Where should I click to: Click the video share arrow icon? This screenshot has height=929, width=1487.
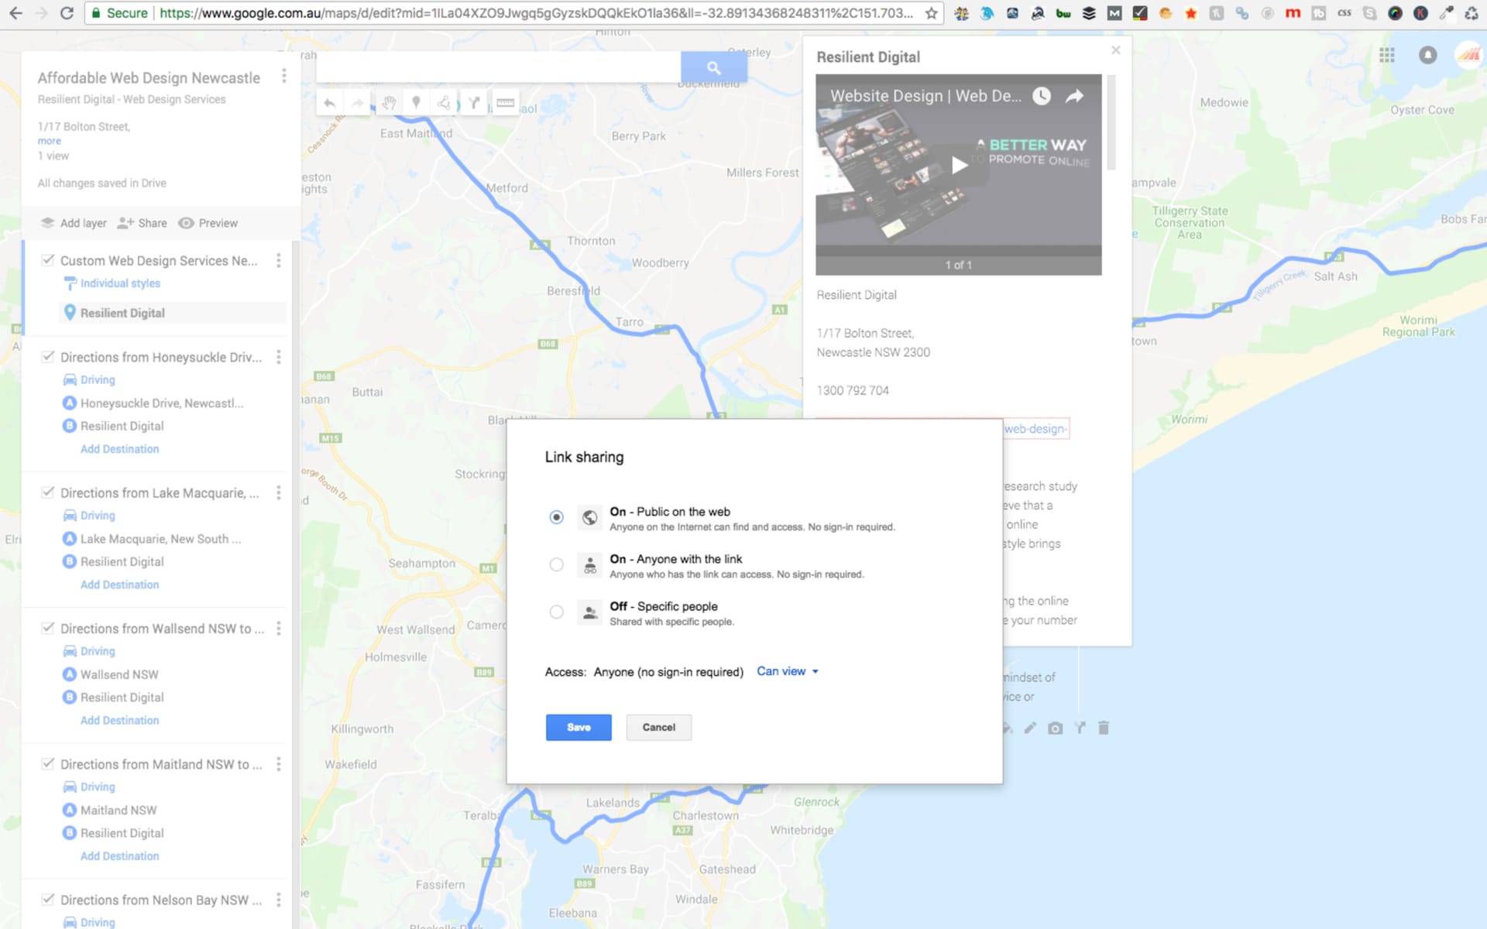(1074, 96)
